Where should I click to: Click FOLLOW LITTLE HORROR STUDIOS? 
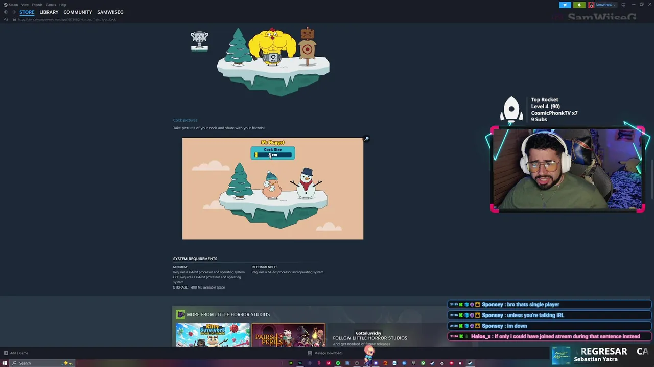coord(370,338)
